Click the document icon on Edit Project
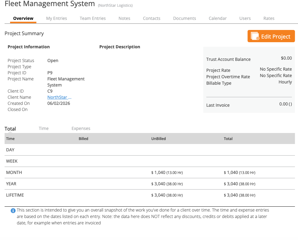Image resolution: width=298 pixels, height=240 pixels. (x=255, y=36)
